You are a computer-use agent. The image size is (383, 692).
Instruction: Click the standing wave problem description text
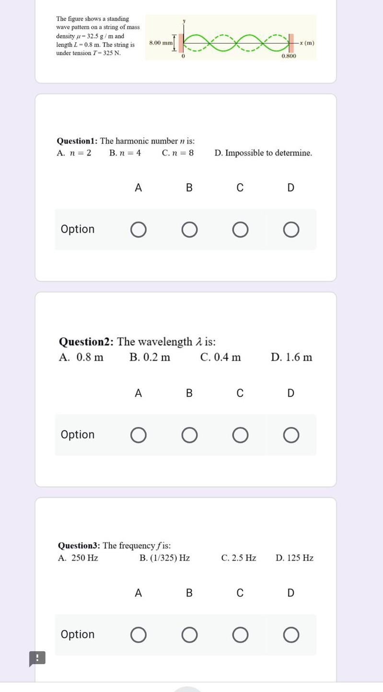coord(97,36)
